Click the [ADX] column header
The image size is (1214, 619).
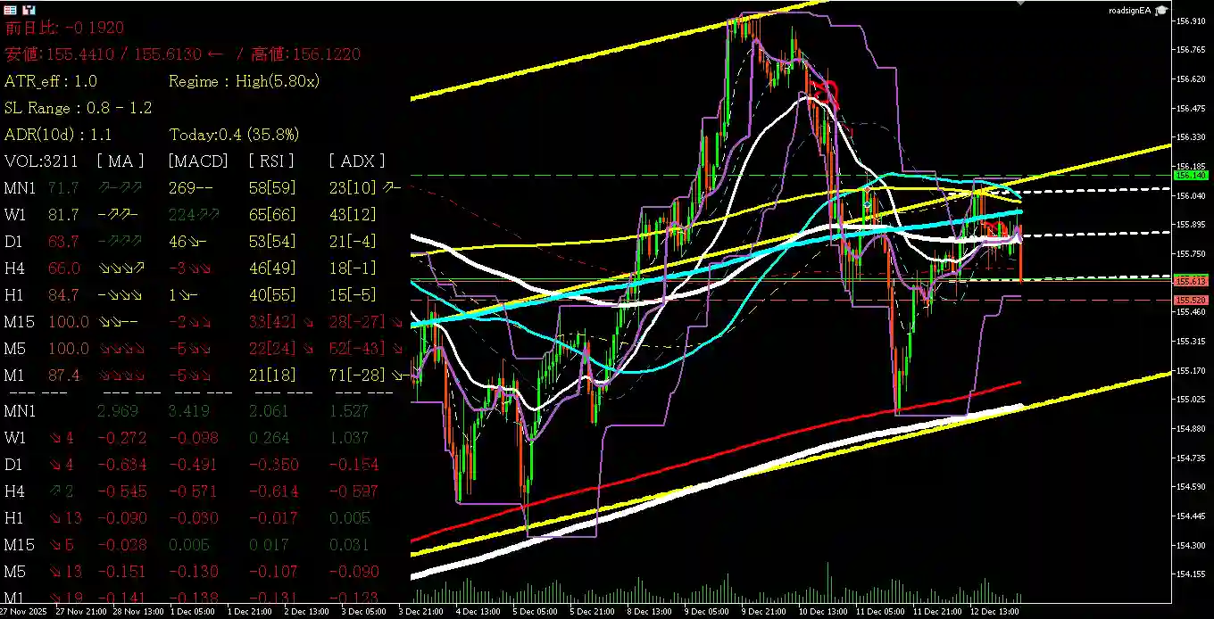pos(357,161)
